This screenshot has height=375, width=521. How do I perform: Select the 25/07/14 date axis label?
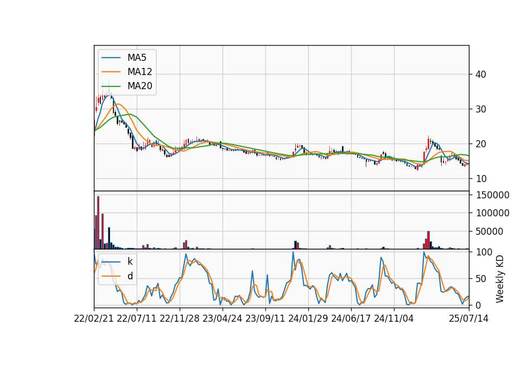(x=469, y=318)
